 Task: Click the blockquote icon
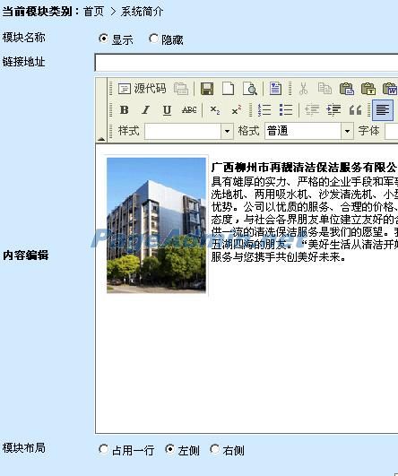click(x=355, y=110)
